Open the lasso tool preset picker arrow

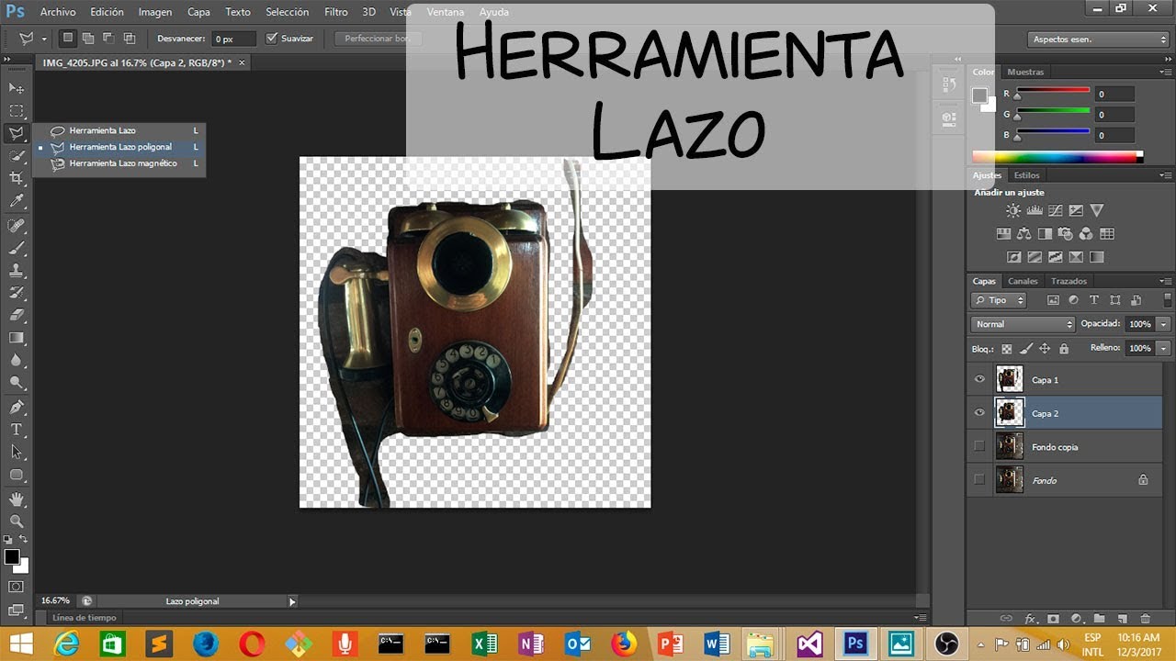44,39
